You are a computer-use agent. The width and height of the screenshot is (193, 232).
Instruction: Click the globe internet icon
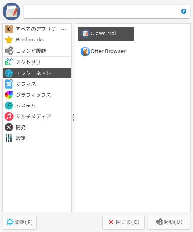coord(9,73)
